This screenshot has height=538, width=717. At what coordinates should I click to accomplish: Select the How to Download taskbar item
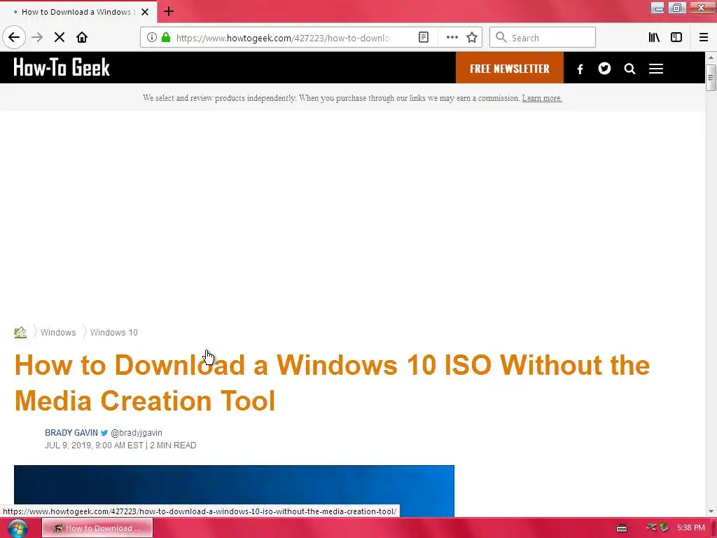(x=97, y=528)
